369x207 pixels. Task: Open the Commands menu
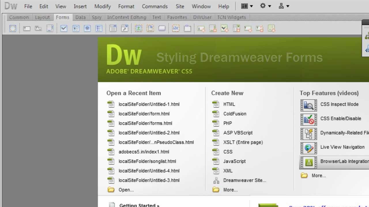point(155,6)
